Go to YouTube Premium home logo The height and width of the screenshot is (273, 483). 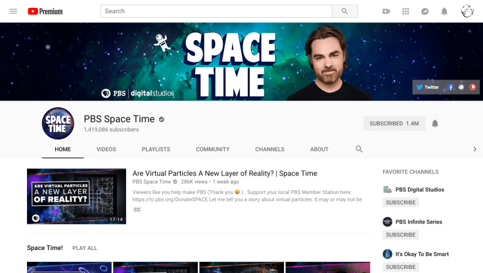(x=45, y=11)
